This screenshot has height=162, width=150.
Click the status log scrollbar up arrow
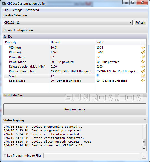[x=144, y=127]
